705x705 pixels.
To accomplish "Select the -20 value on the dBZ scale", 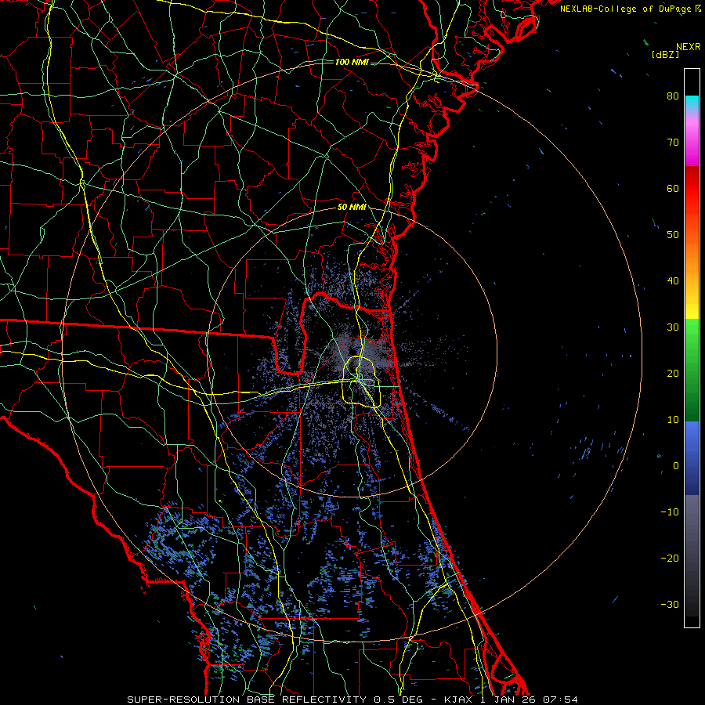I will pos(670,559).
